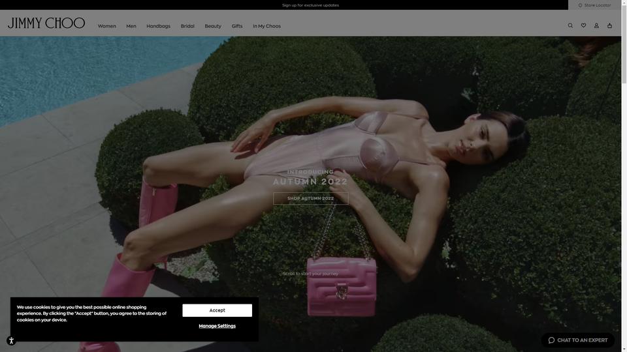The height and width of the screenshot is (352, 627).
Task: Click the Store Locator link text
Action: [x=598, y=5]
